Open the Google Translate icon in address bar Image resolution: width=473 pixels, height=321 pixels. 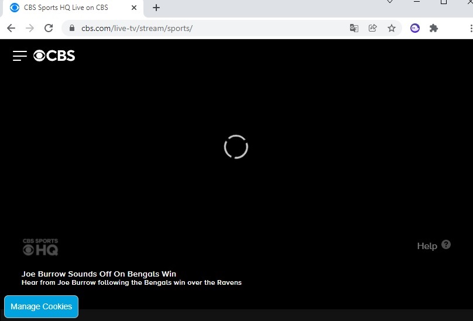coord(354,28)
